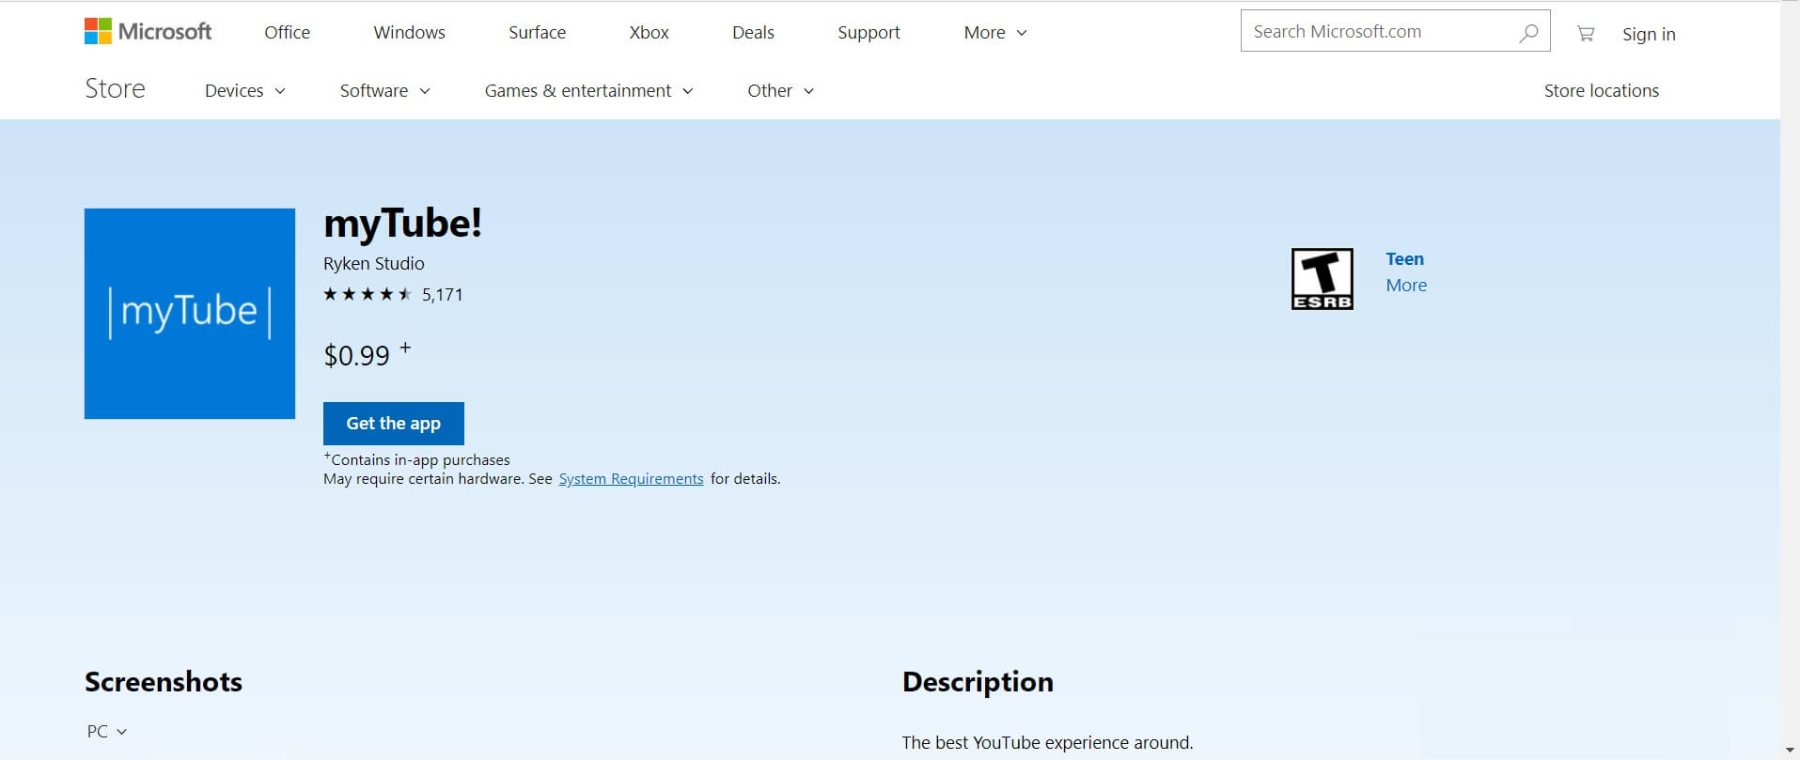Click the $0.99 price text
Image resolution: width=1800 pixels, height=760 pixels.
point(356,355)
